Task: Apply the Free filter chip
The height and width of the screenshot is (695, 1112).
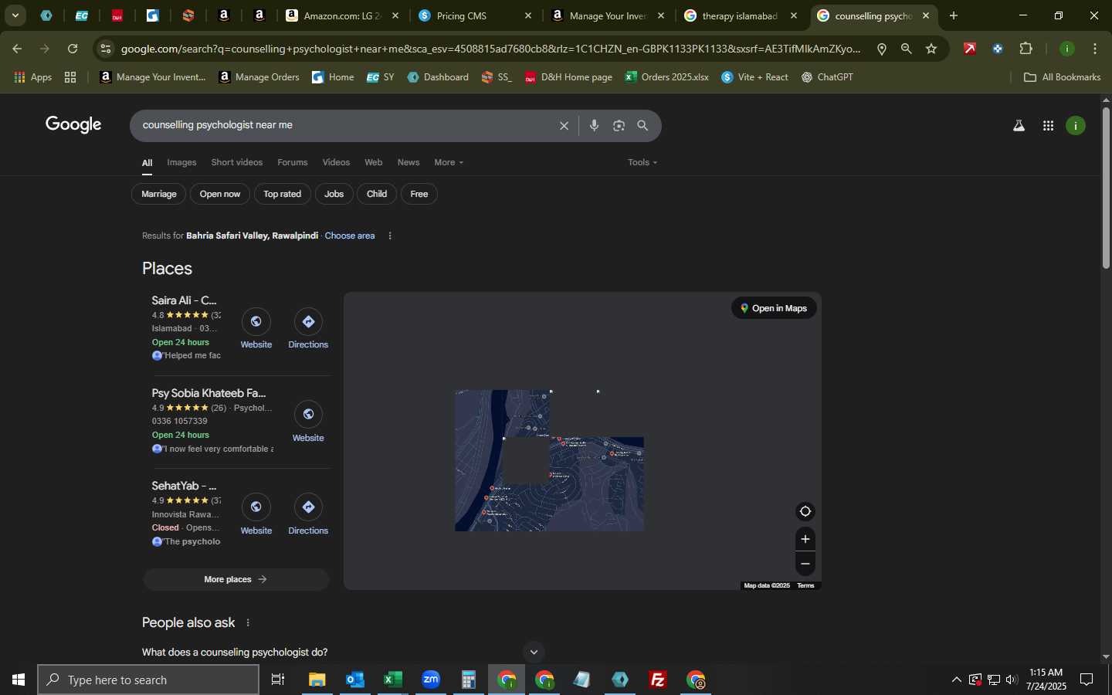Action: point(419,194)
